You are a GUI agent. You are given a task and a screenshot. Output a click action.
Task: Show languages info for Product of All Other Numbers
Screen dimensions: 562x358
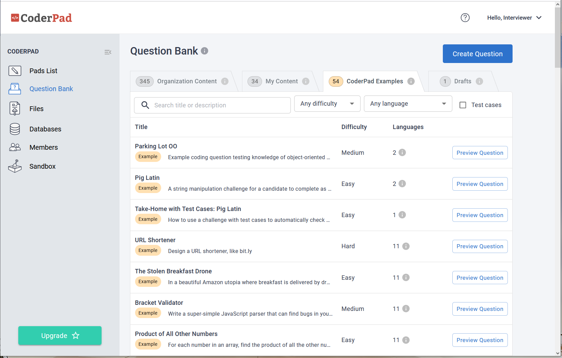[x=406, y=340]
